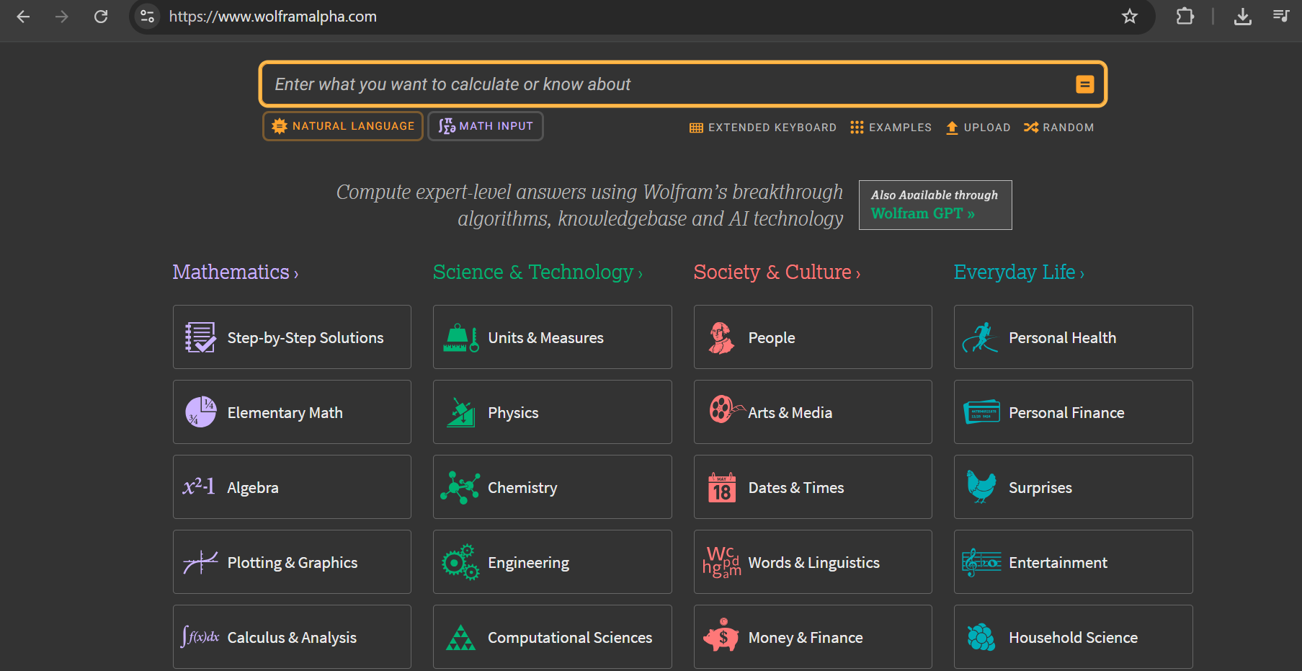Open the Chemistry label link
Viewport: 1302px width, 671px height.
[522, 488]
